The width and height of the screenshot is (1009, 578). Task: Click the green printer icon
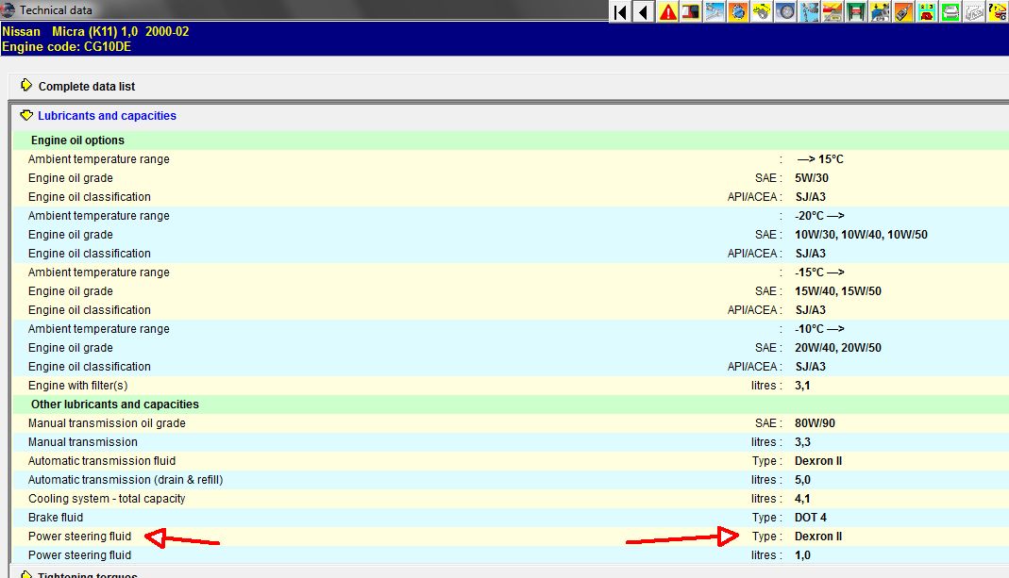tap(950, 11)
